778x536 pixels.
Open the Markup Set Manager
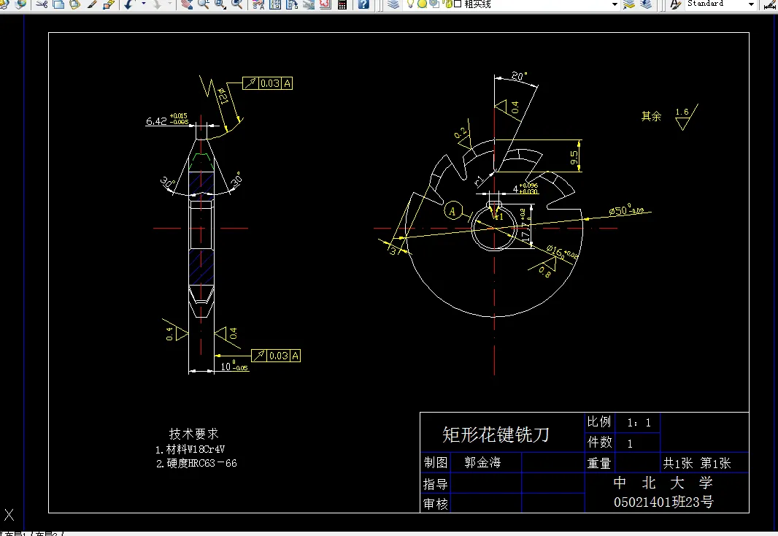[326, 4]
